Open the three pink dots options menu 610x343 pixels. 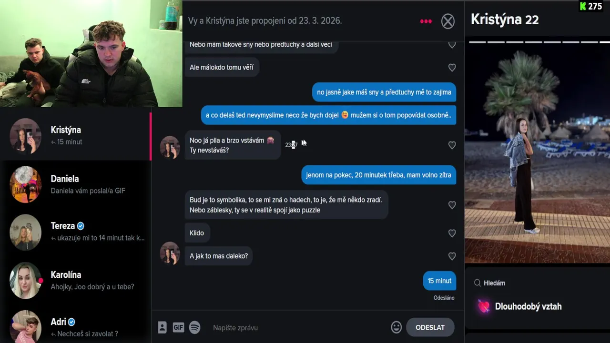coord(426,21)
